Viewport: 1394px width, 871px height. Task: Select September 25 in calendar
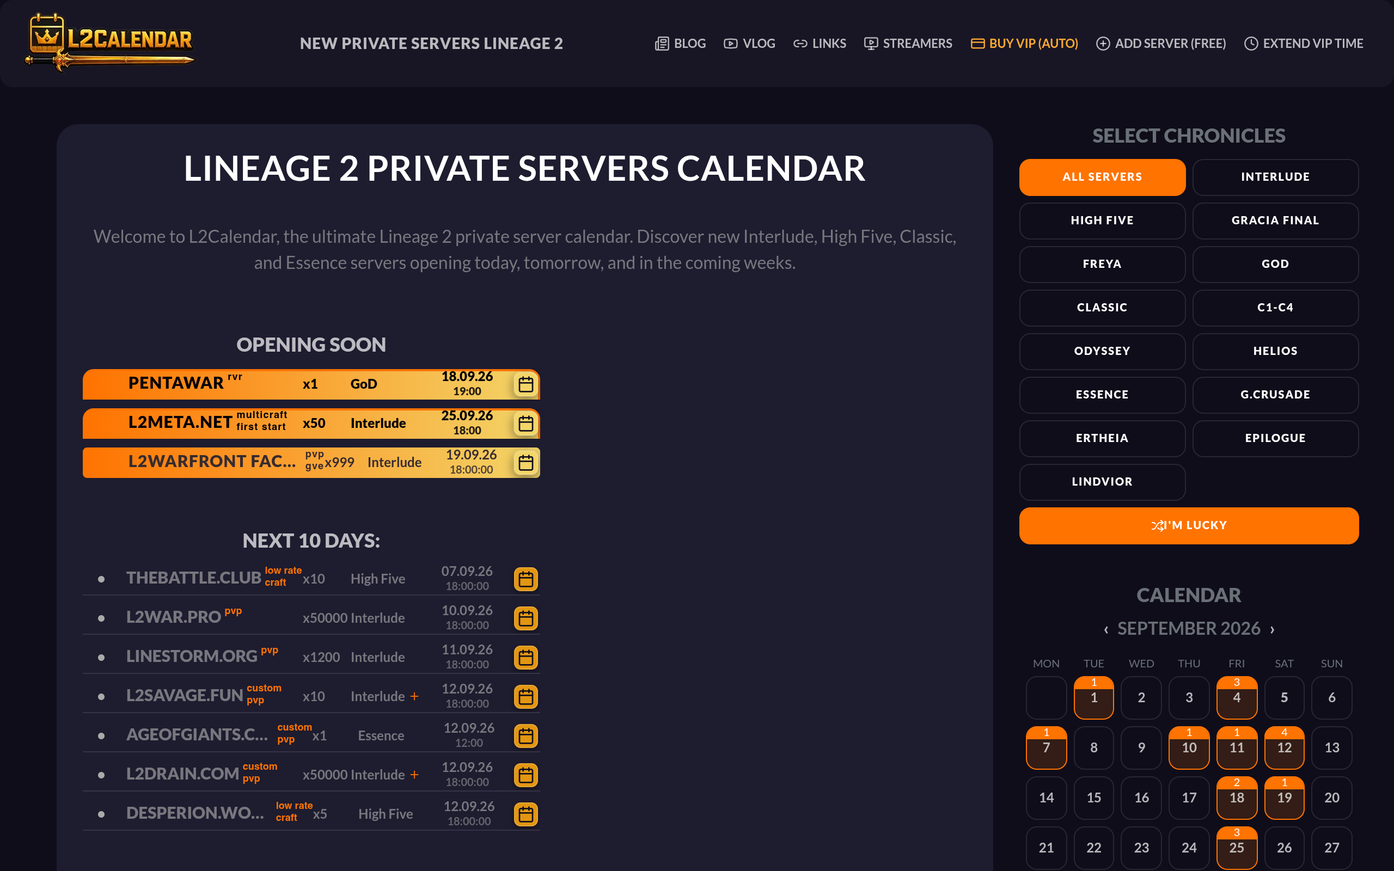pos(1236,848)
